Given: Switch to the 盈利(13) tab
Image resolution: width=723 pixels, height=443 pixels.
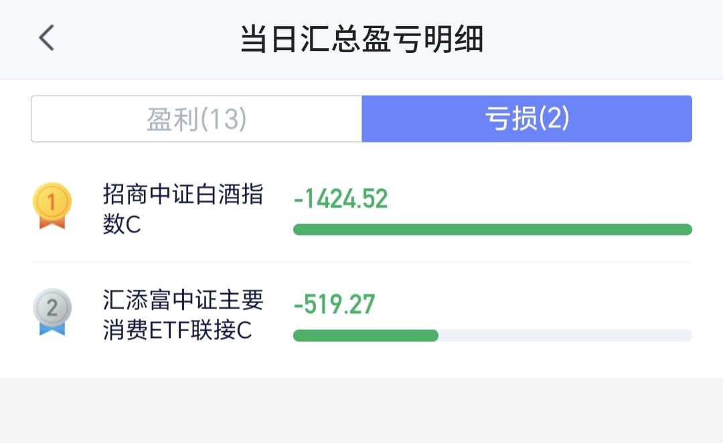Looking at the screenshot, I should [x=196, y=119].
